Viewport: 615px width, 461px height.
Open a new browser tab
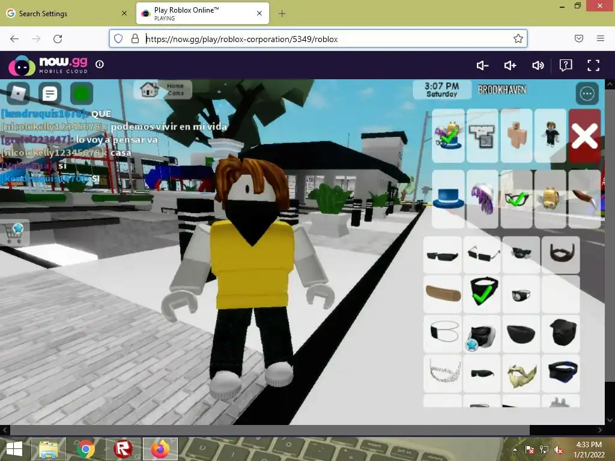282,14
